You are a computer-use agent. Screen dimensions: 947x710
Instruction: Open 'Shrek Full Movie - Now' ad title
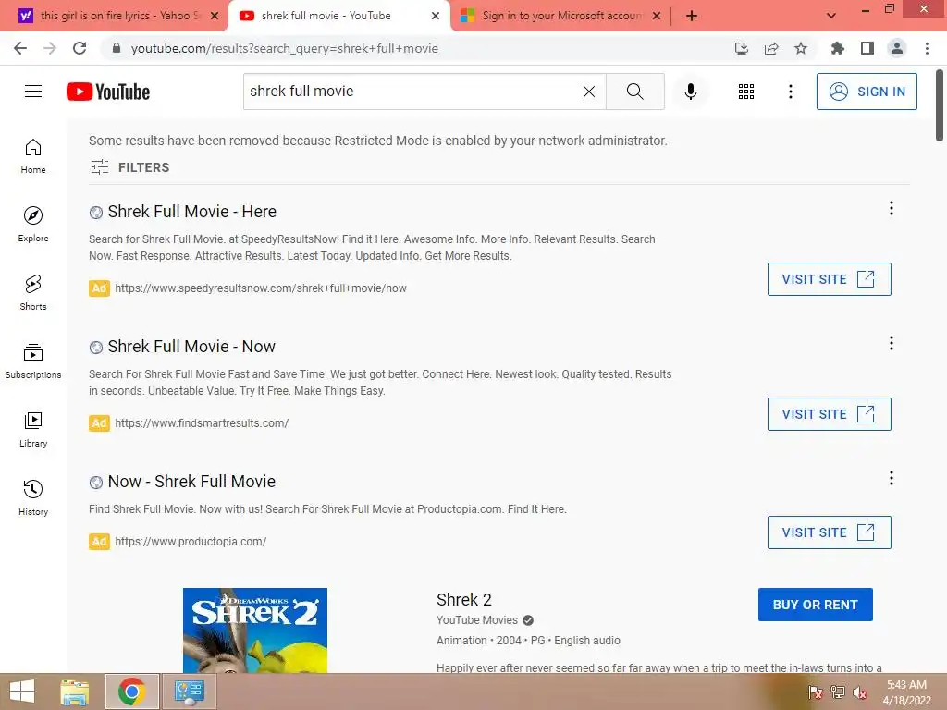pos(191,347)
